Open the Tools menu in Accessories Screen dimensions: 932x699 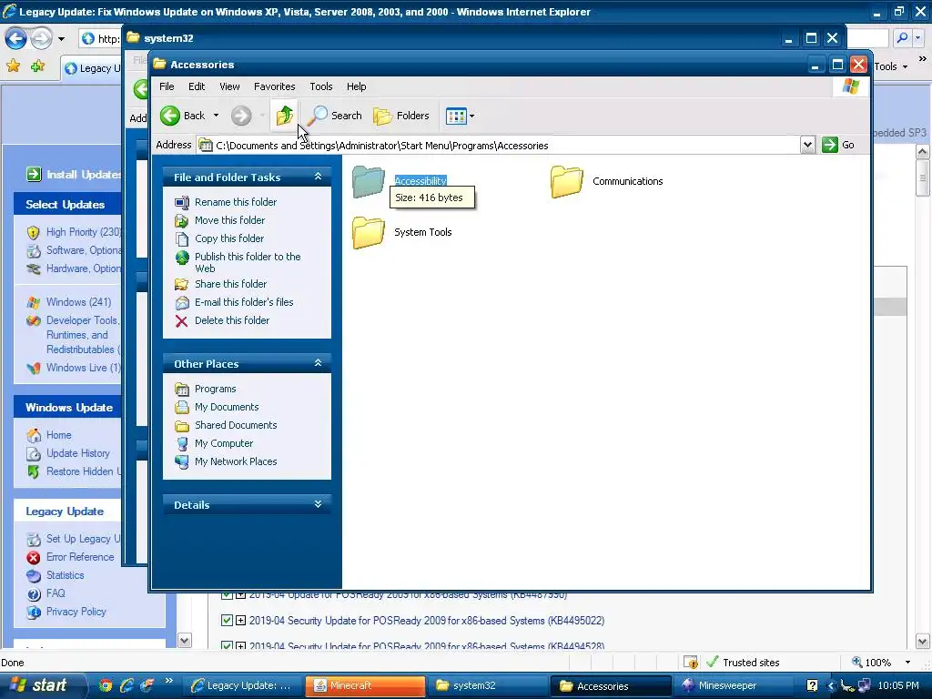[x=321, y=86]
